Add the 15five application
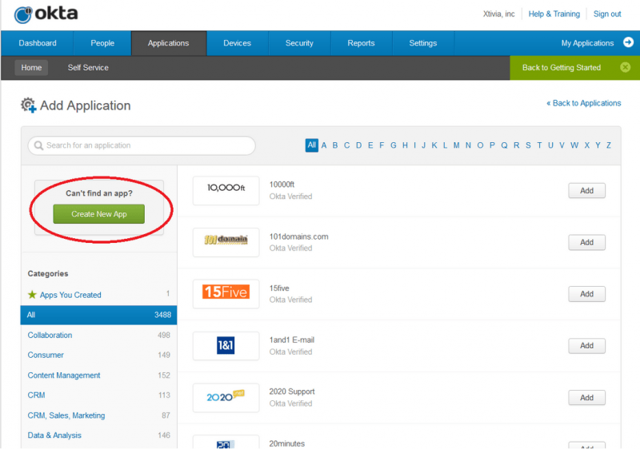 [586, 294]
